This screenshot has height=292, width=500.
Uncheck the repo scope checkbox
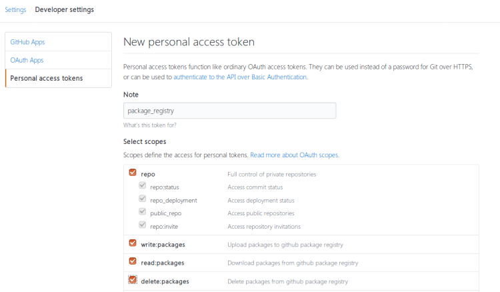click(x=133, y=173)
